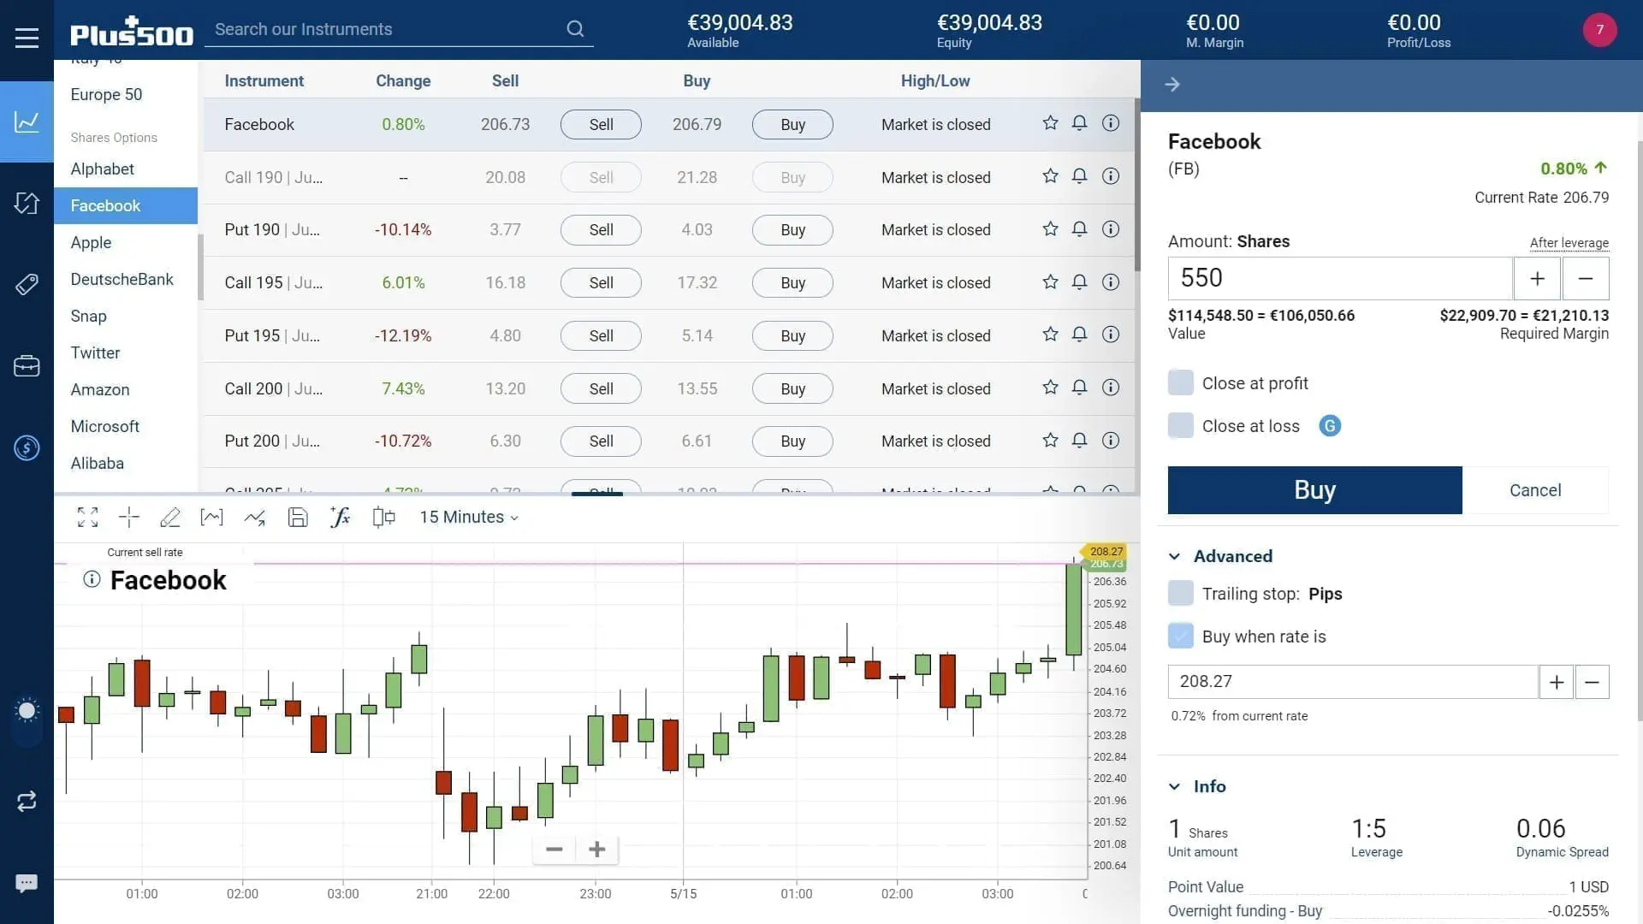Add Facebook to favorites star
Screen dimensions: 1643x924
(1050, 123)
